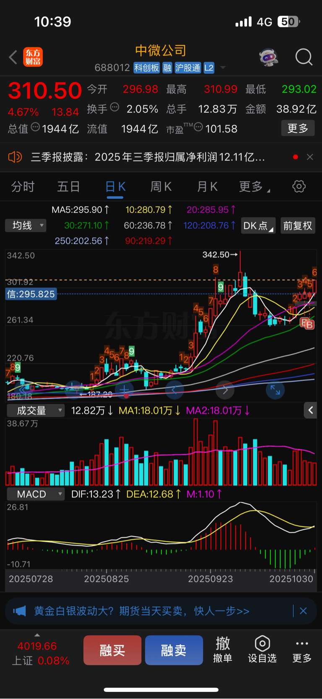The width and height of the screenshot is (322, 699).
Task: Collapse side panel with left chevron
Action: pyautogui.click(x=310, y=410)
